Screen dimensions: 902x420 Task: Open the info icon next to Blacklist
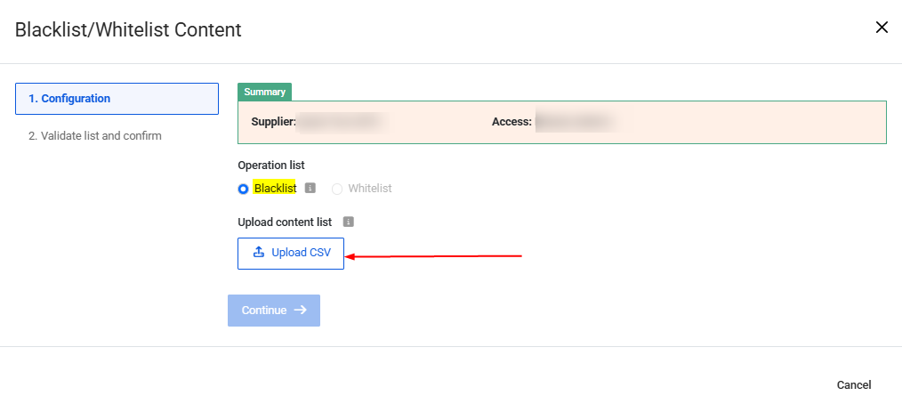310,188
